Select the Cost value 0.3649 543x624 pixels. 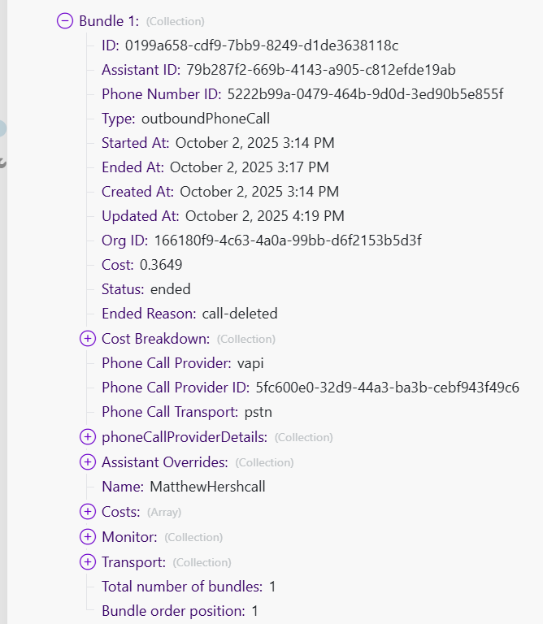[x=161, y=265]
